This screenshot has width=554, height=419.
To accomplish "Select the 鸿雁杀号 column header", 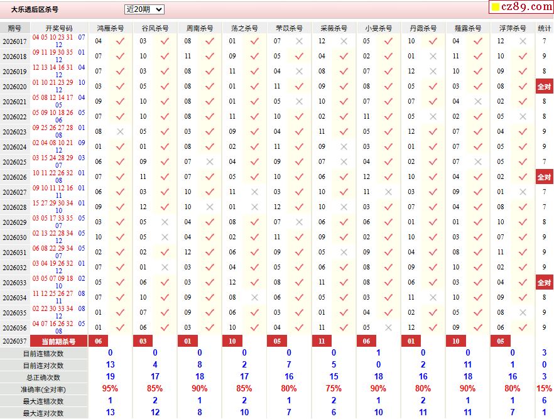I will click(x=111, y=28).
